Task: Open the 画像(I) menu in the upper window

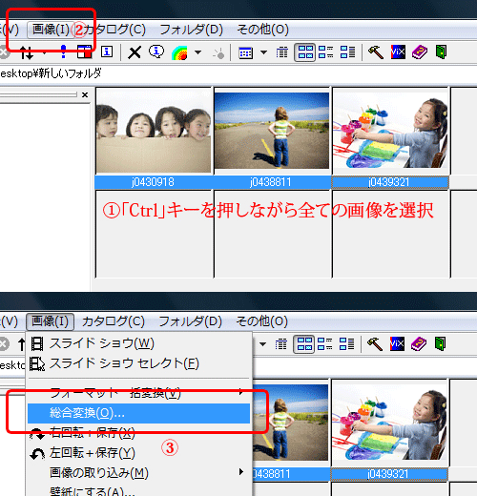Action: 51,30
